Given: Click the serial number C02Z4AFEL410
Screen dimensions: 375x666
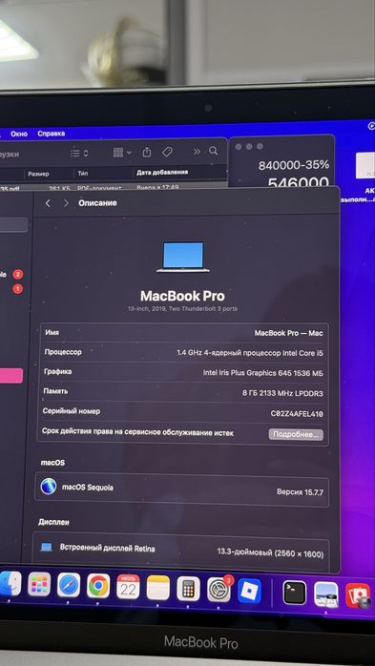Looking at the screenshot, I should 297,414.
